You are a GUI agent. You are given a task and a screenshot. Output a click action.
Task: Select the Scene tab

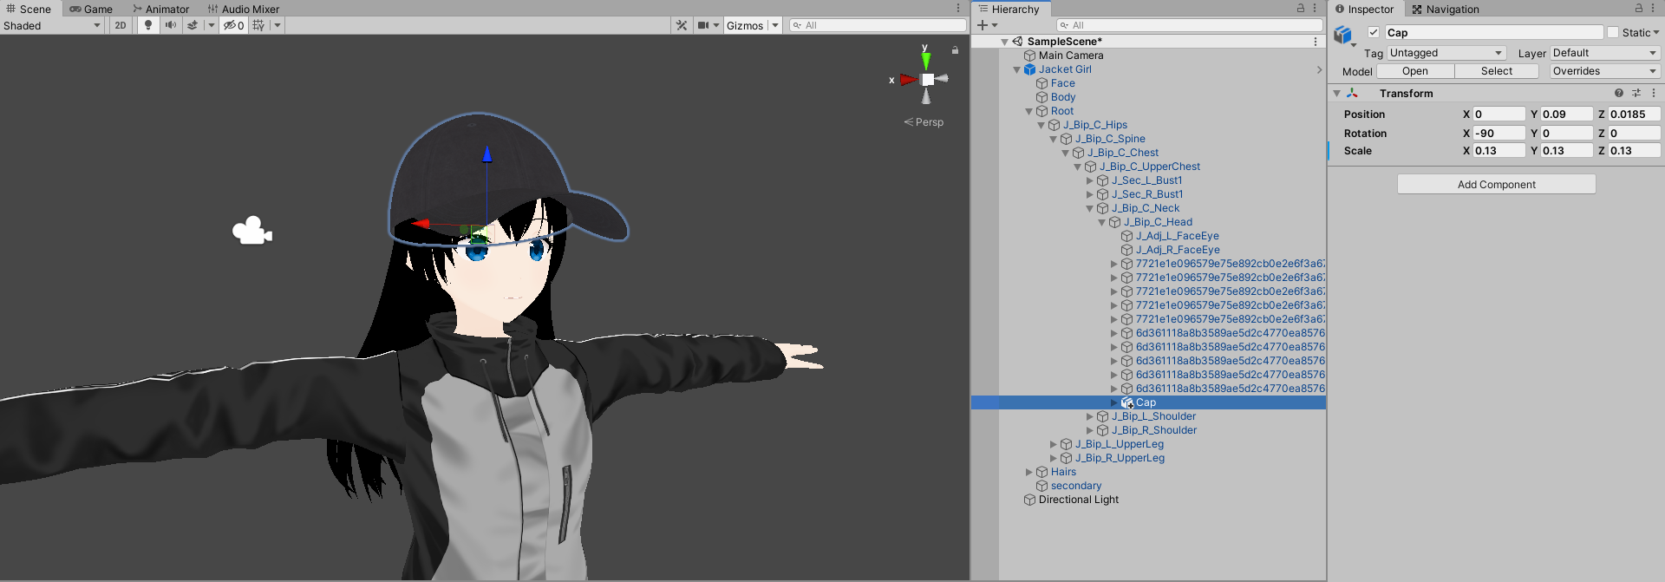(29, 9)
